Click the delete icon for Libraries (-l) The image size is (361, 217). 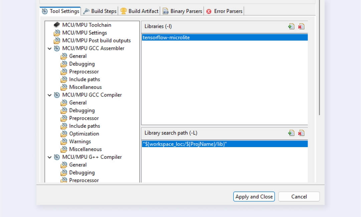coord(301,27)
